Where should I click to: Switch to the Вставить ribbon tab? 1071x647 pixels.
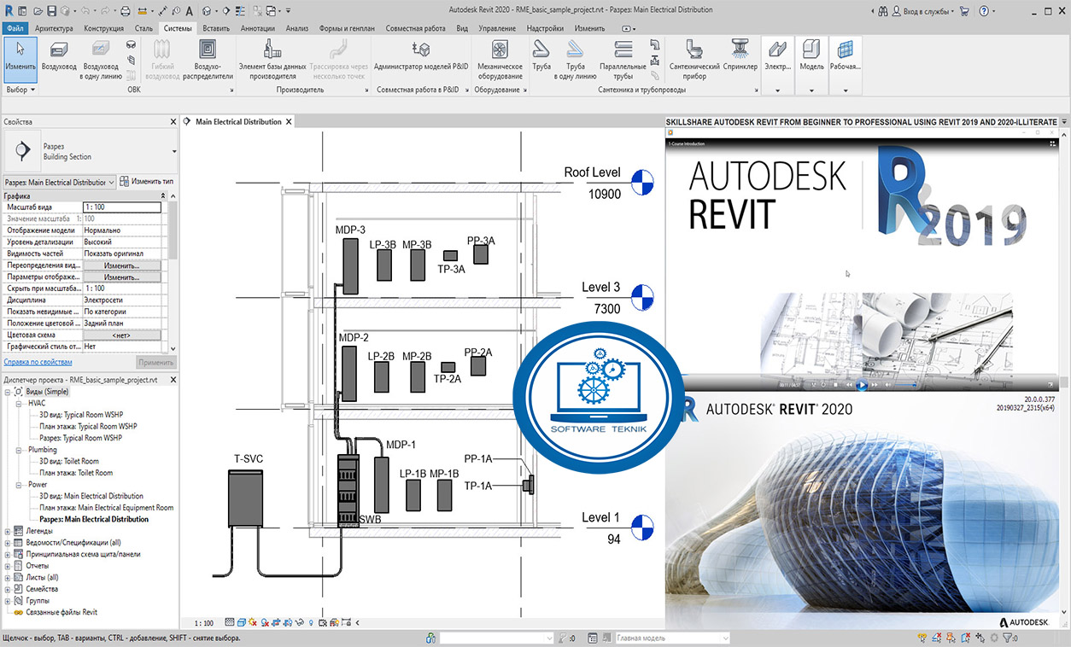pyautogui.click(x=216, y=28)
